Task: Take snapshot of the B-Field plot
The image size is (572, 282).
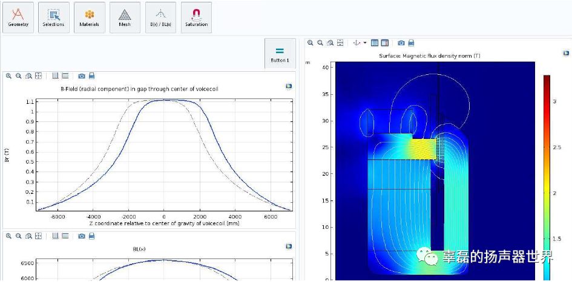Action: click(82, 76)
